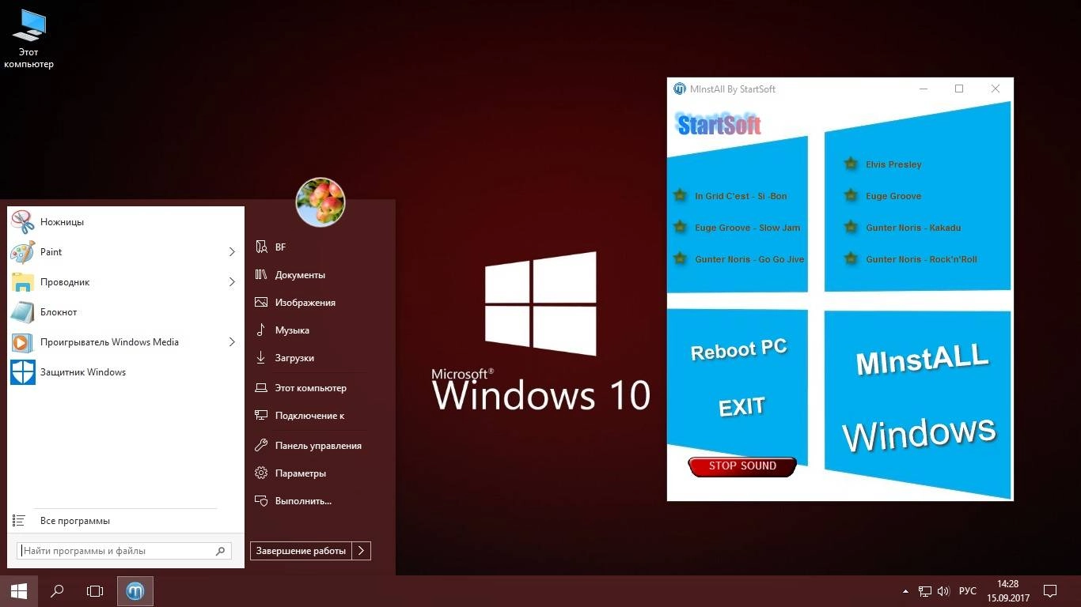This screenshot has width=1081, height=607.
Task: Select Euge Groove - Slow Jam track text
Action: click(747, 228)
